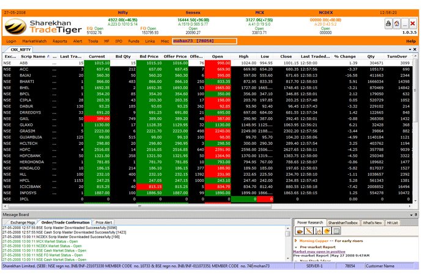Select the GAIL scrip row
Viewport: 428px width, 276px height.
click(x=207, y=118)
